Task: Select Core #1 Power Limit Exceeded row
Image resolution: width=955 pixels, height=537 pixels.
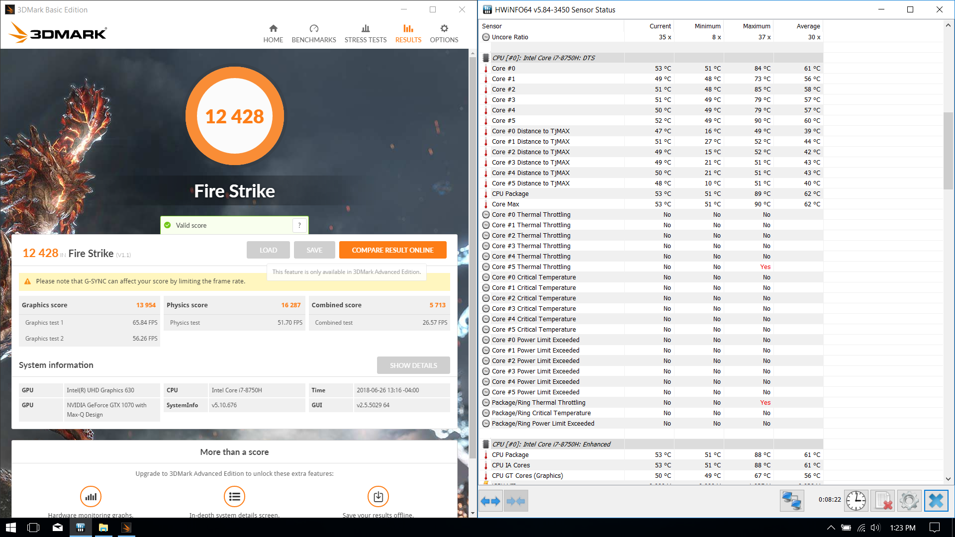Action: [652, 351]
